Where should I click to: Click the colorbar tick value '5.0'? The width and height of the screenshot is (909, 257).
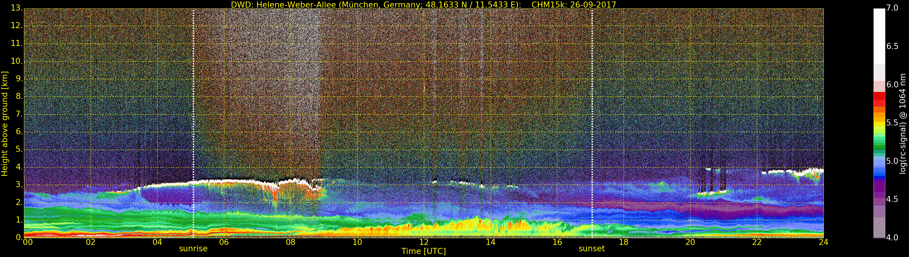coord(892,161)
